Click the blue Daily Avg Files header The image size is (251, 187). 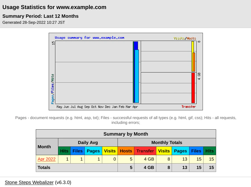[78, 151]
